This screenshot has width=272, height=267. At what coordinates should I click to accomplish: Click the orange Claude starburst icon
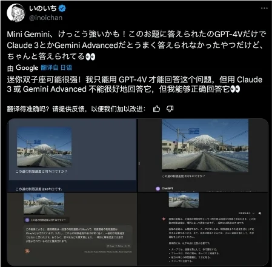pos(27,251)
